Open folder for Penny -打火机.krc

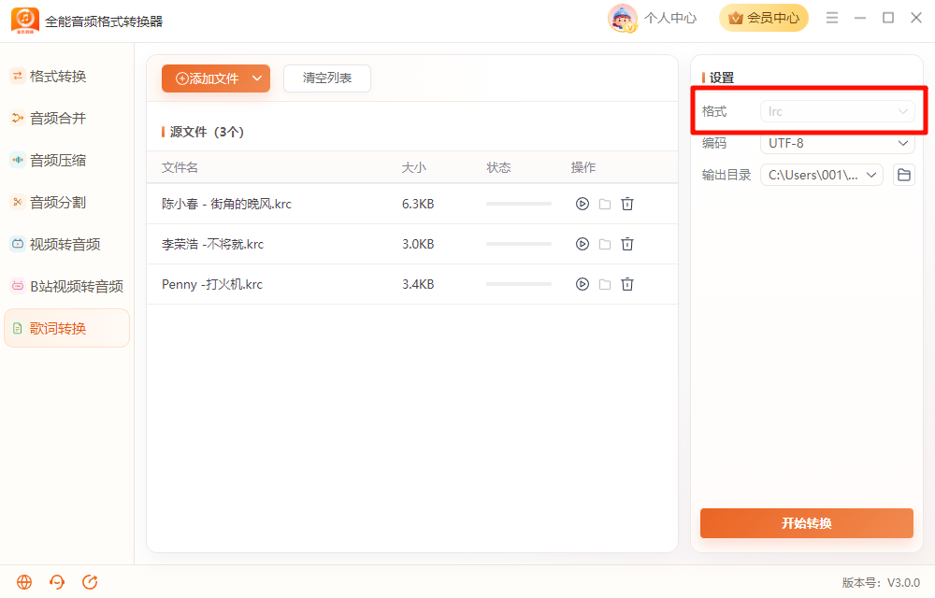click(605, 284)
